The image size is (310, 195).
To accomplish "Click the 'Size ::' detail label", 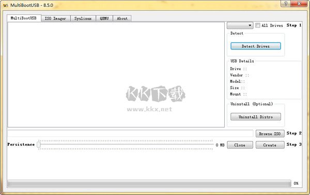I will coord(237,87).
